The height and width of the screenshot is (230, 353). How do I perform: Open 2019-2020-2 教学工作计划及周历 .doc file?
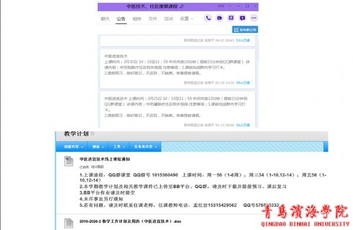(131, 221)
